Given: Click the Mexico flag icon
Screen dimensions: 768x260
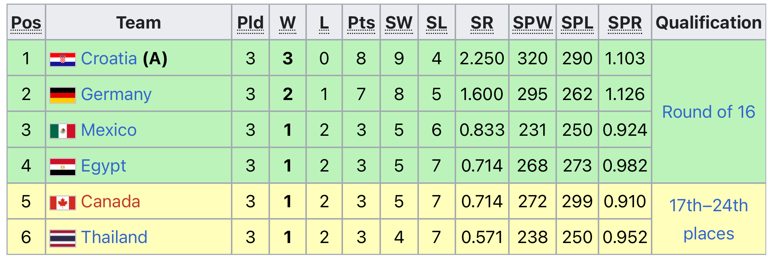Looking at the screenshot, I should (x=63, y=131).
